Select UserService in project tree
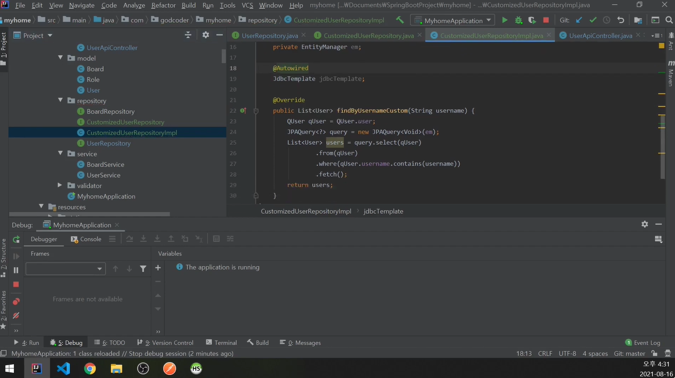Image resolution: width=675 pixels, height=378 pixels. [x=104, y=175]
